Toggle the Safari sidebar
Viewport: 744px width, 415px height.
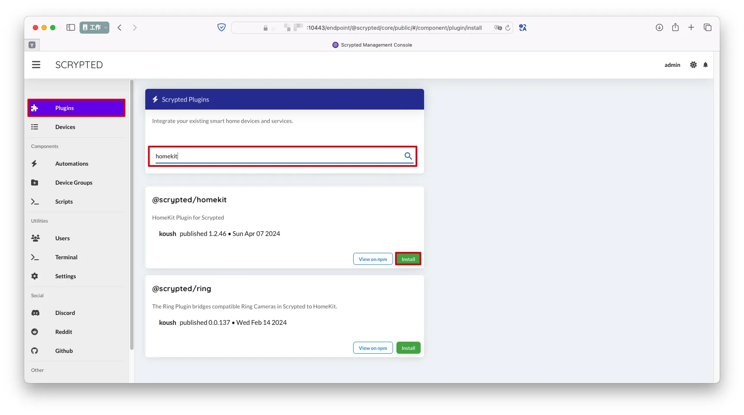71,28
